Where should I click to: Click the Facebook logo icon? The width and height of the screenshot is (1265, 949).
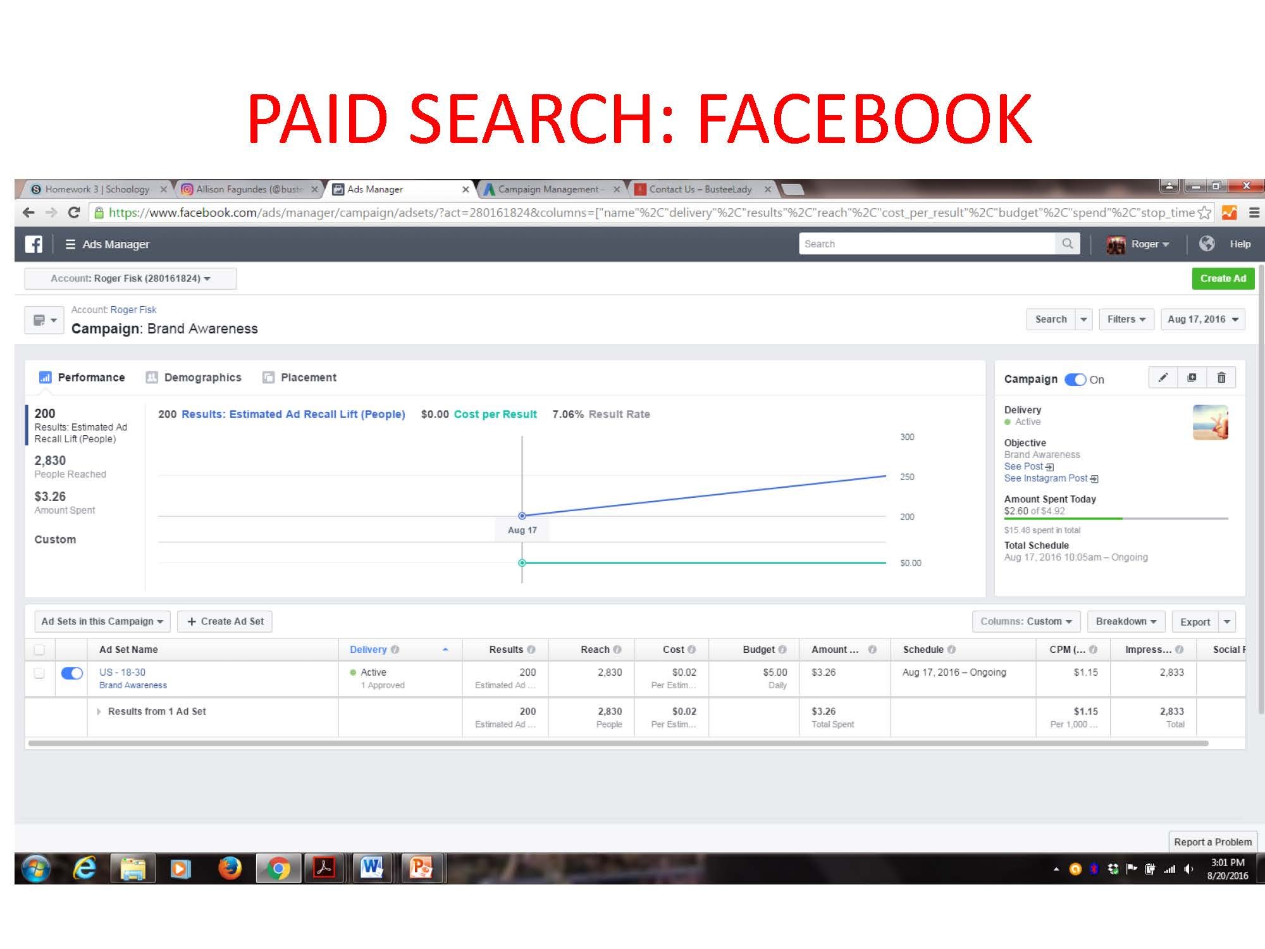coord(34,244)
